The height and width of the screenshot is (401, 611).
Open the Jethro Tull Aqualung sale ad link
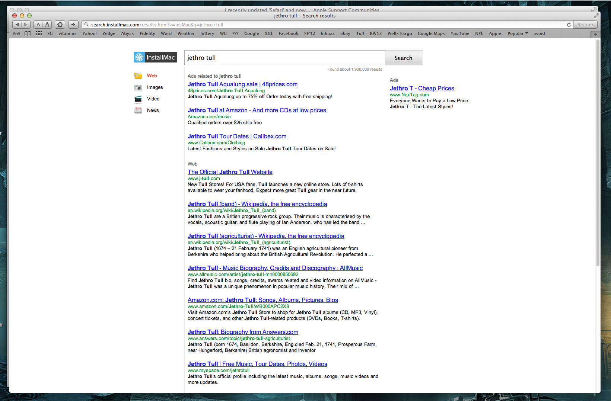pyautogui.click(x=242, y=84)
